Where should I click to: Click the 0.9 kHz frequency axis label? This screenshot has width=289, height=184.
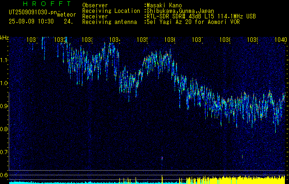point(4,106)
